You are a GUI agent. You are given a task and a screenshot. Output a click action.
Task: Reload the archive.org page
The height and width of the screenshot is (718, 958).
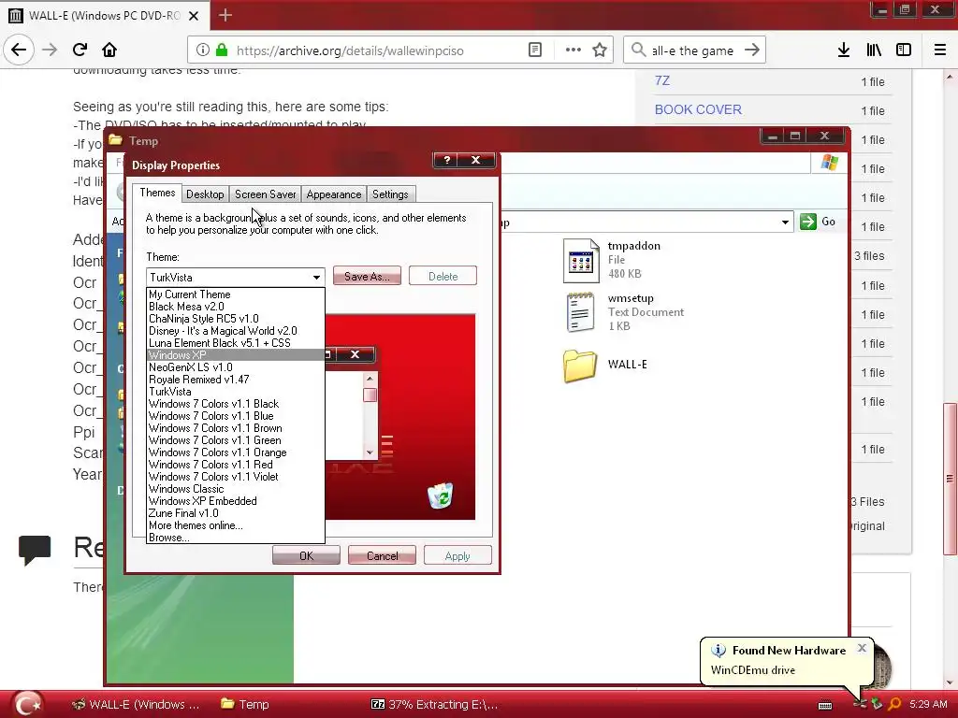[x=80, y=50]
